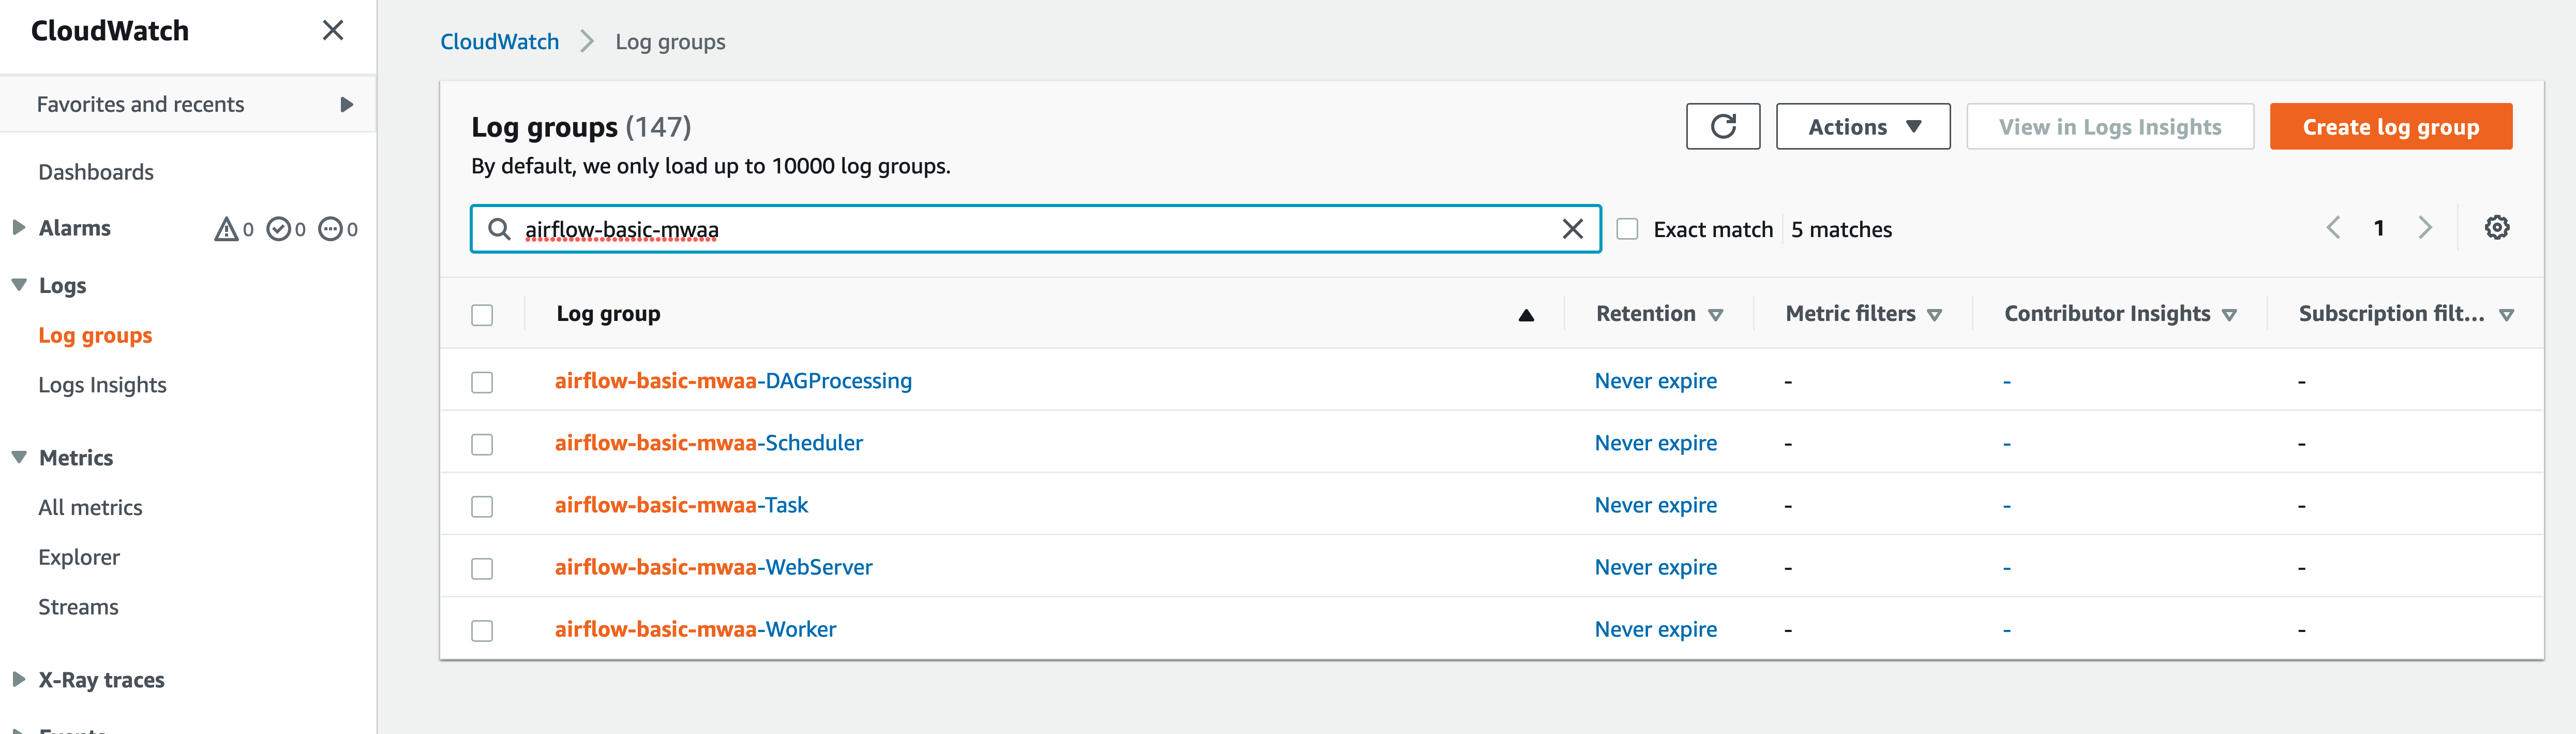Image resolution: width=2576 pixels, height=734 pixels.
Task: Select All metrics in sidebar
Action: point(90,508)
